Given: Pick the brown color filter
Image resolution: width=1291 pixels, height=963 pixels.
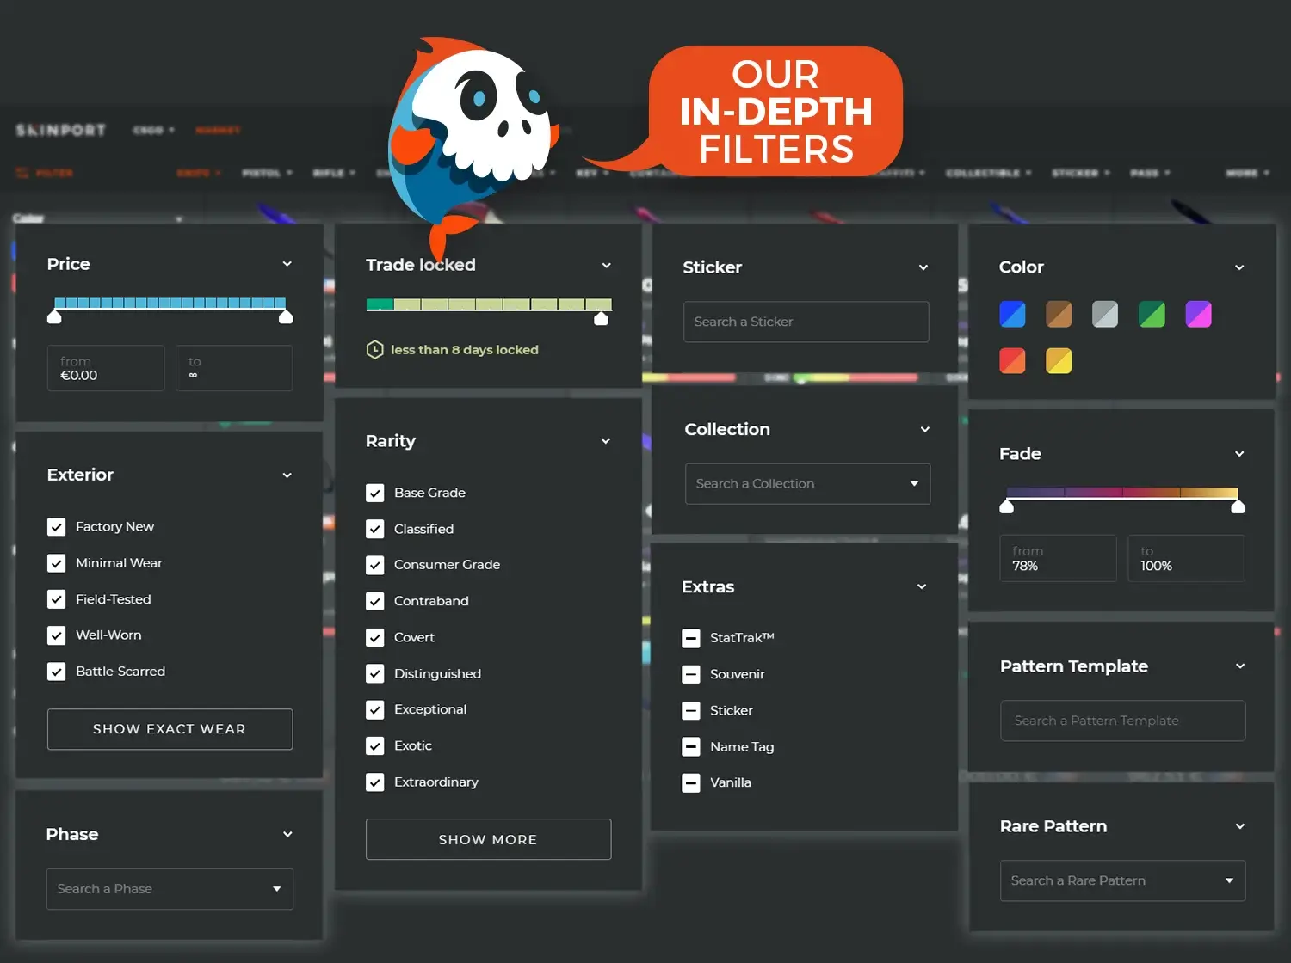Looking at the screenshot, I should point(1059,315).
